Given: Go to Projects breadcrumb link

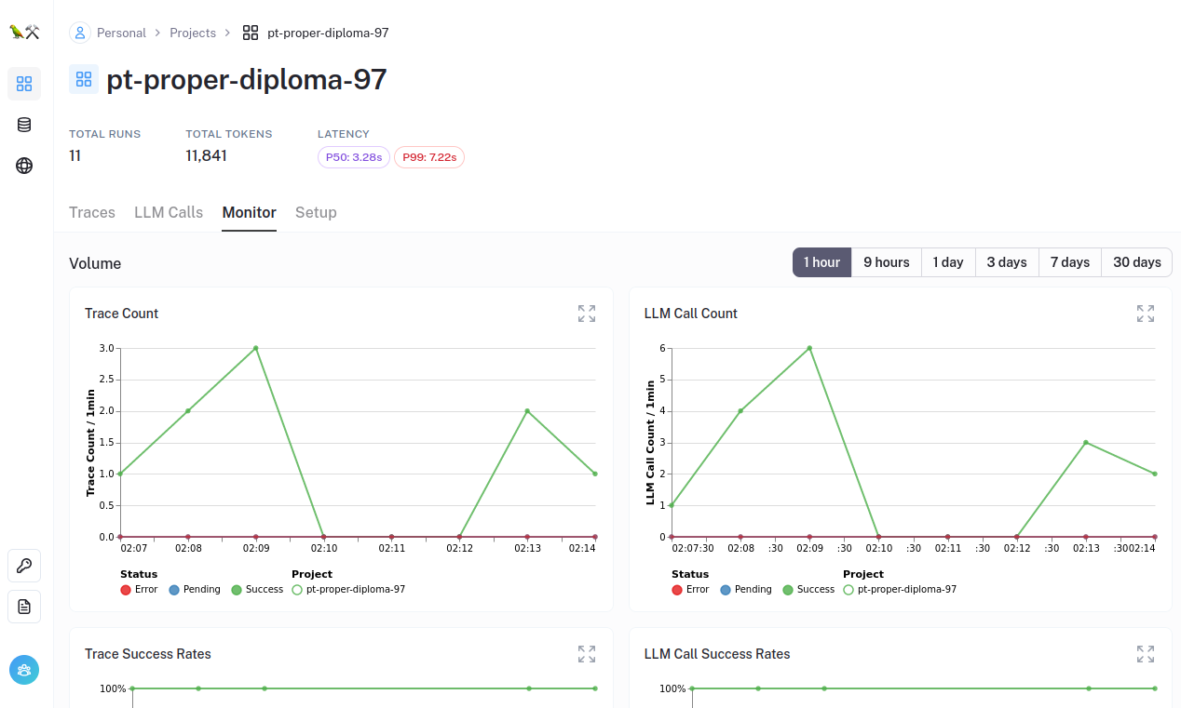Looking at the screenshot, I should tap(193, 33).
